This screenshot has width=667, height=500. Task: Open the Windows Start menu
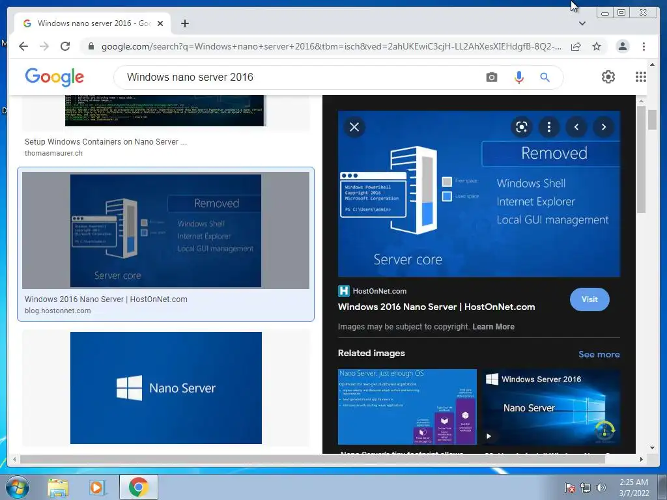pyautogui.click(x=17, y=487)
